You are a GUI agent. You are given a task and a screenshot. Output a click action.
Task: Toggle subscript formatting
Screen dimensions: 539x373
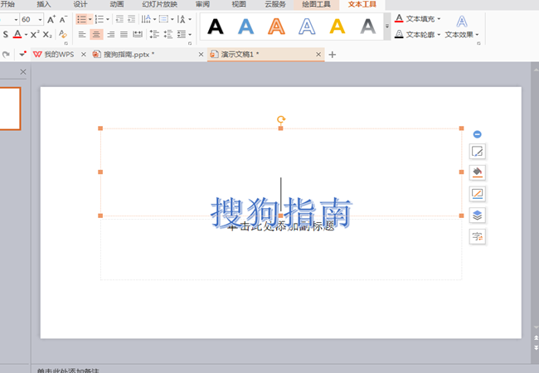pyautogui.click(x=47, y=34)
